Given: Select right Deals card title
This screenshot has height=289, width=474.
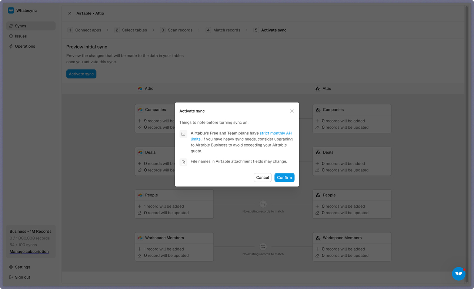Looking at the screenshot, I should point(328,152).
